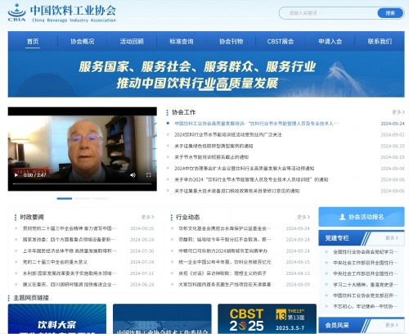
Task: Open the 关于征集重大技术装备进口税收政策 notice
Action: 237,191
